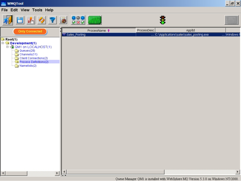Viewport: 241px width, 181px height.
Task: Collapse the Development tree node
Action: click(x=3, y=43)
